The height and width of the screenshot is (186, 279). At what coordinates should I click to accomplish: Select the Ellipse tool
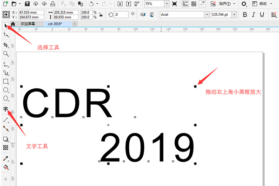pos(6,90)
